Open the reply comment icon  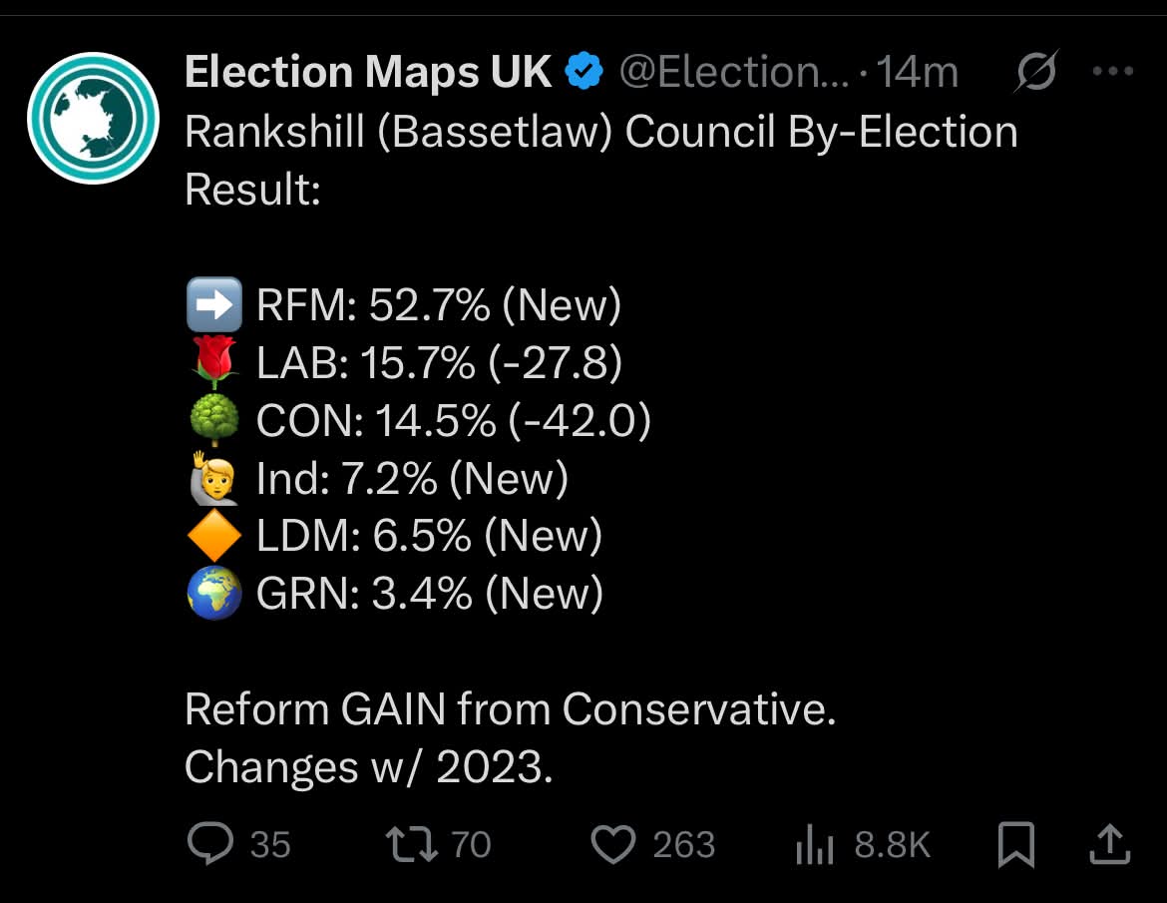tap(210, 843)
